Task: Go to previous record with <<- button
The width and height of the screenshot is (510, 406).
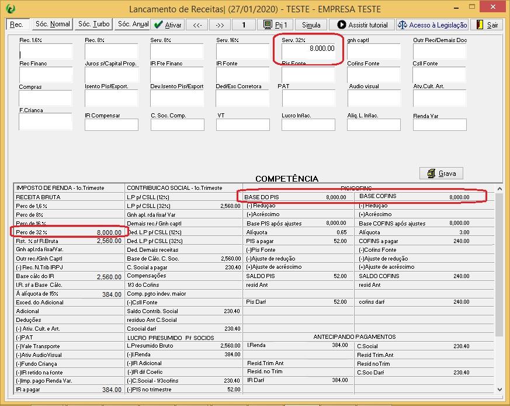Action: [197, 25]
